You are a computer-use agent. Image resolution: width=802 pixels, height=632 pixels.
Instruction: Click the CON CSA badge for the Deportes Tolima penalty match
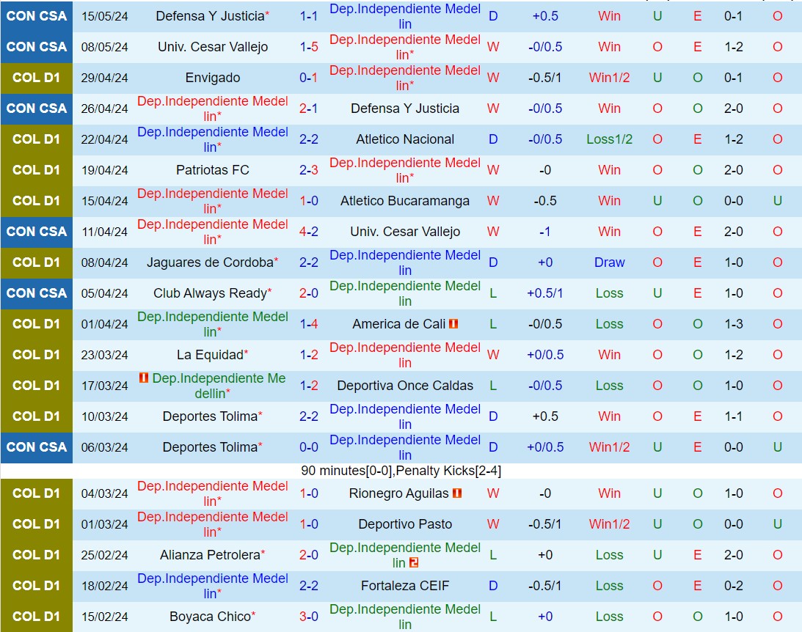[x=37, y=447]
